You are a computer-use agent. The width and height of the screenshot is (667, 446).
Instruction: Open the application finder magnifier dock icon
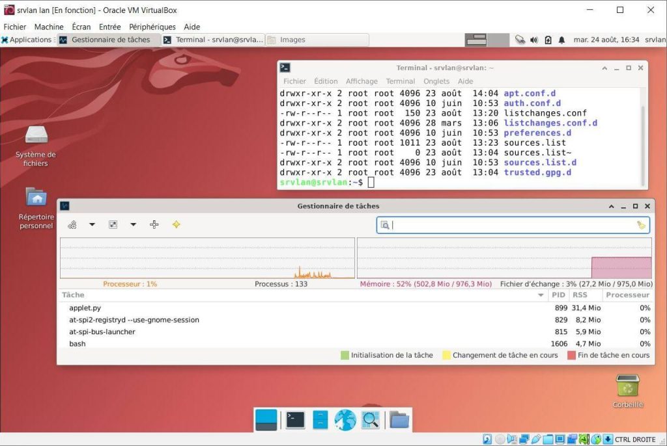(x=371, y=419)
